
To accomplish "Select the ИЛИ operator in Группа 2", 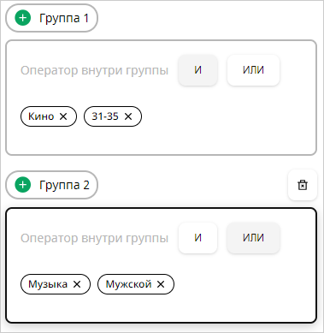I will (x=253, y=238).
